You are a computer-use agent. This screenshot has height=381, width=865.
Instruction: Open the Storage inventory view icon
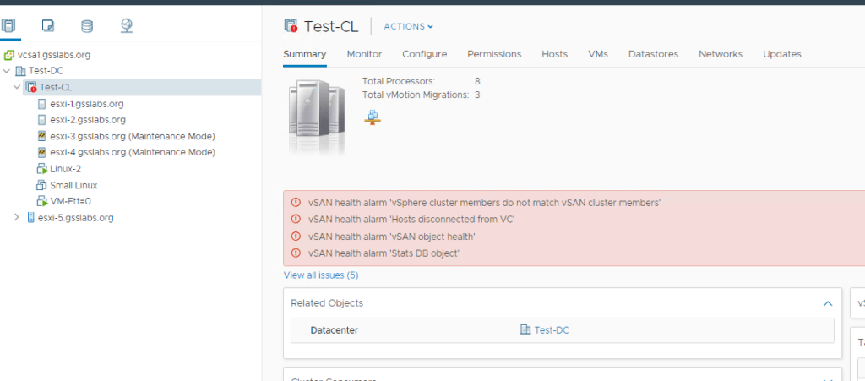point(87,25)
